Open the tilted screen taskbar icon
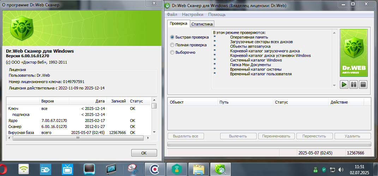 click(x=112, y=170)
